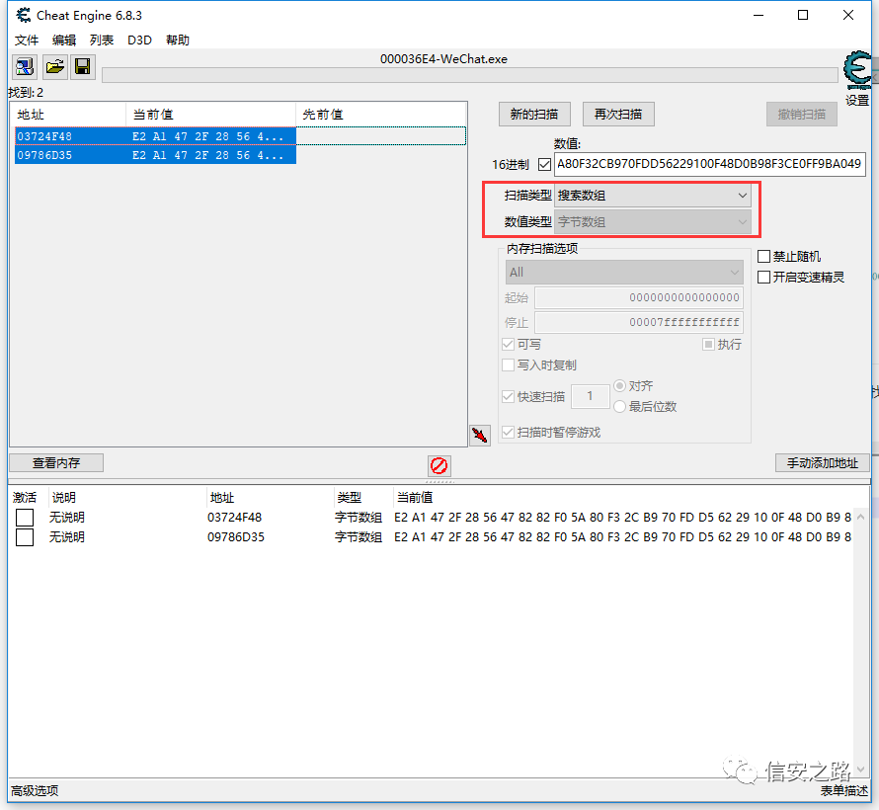Click the 设置 label under logo
This screenshot has width=879, height=810.
click(857, 101)
